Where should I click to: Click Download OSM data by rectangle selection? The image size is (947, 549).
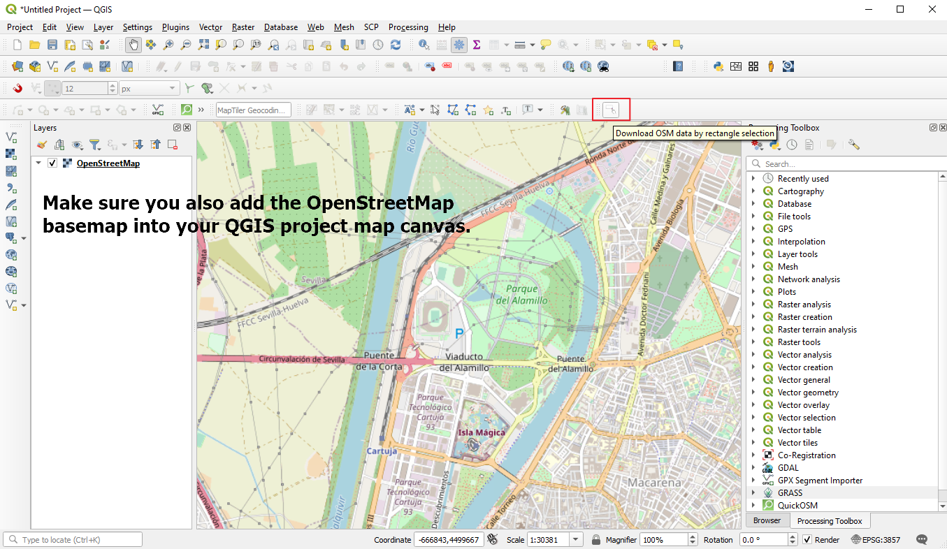point(611,110)
